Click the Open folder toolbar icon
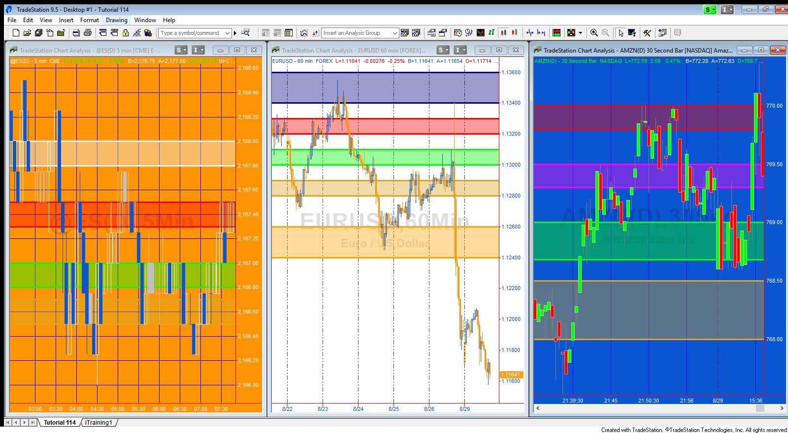The width and height of the screenshot is (788, 433). pos(27,33)
